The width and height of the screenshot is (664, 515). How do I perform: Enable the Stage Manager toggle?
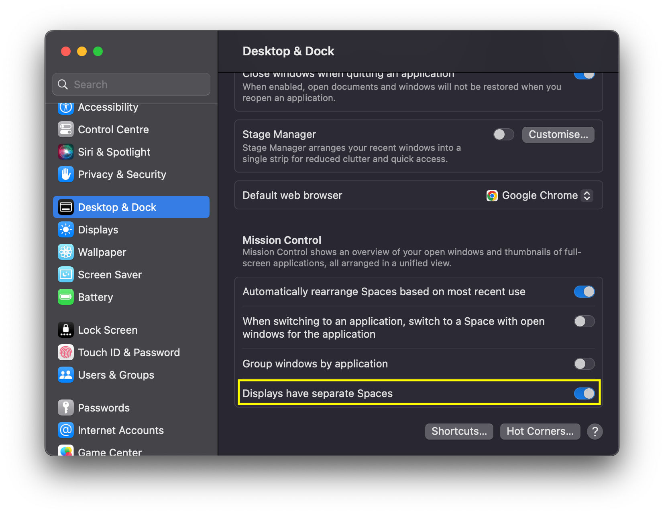tap(503, 134)
